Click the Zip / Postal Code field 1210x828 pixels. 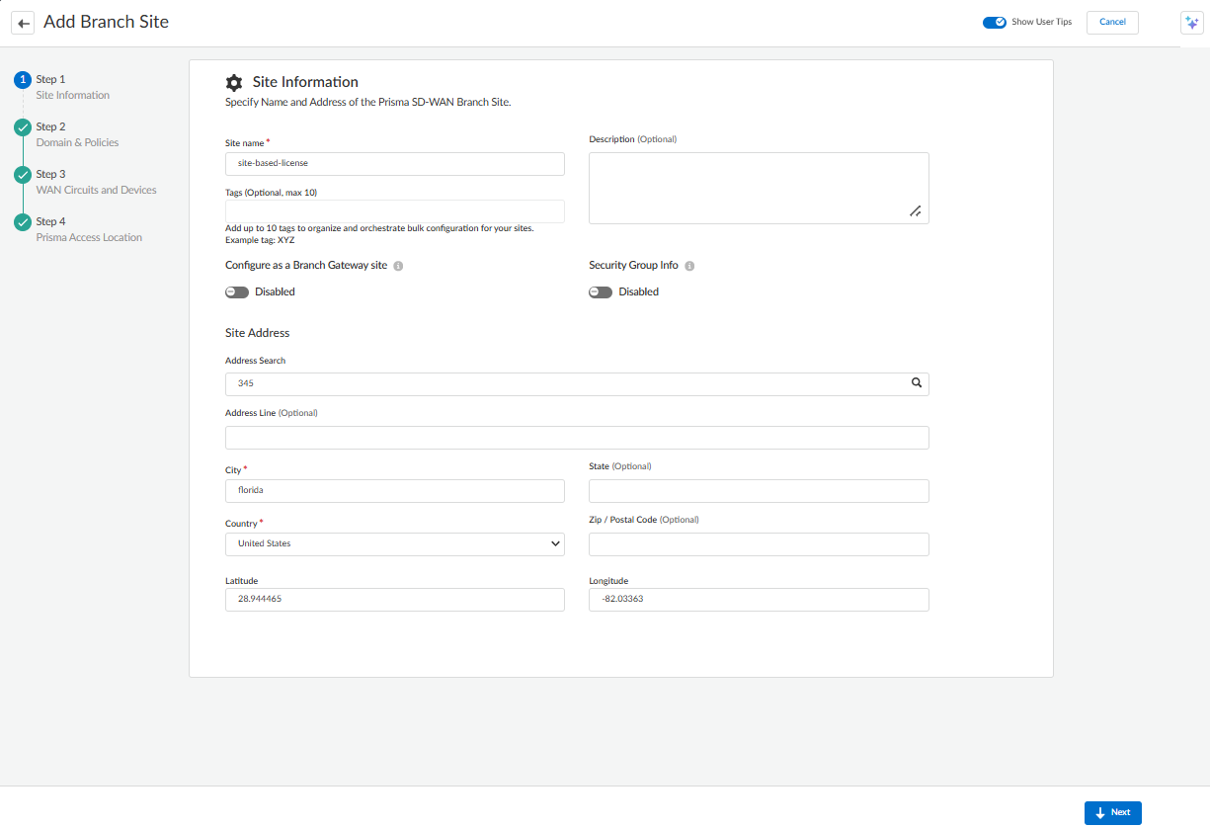click(758, 544)
